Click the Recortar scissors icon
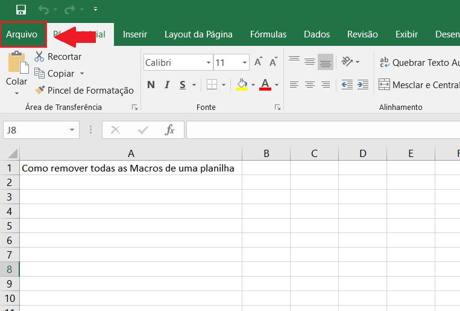Screen dimensions: 460x311 click(x=40, y=57)
